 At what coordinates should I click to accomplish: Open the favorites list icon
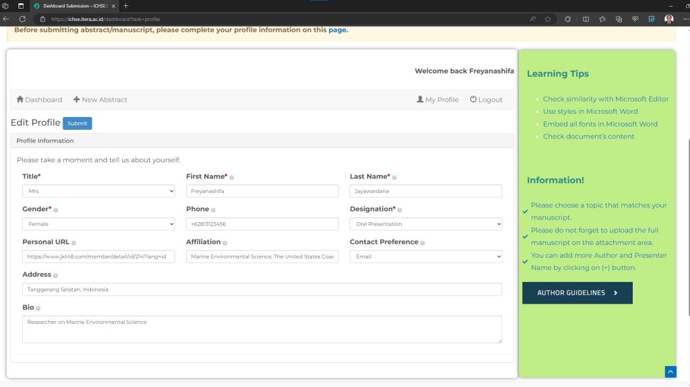point(602,19)
